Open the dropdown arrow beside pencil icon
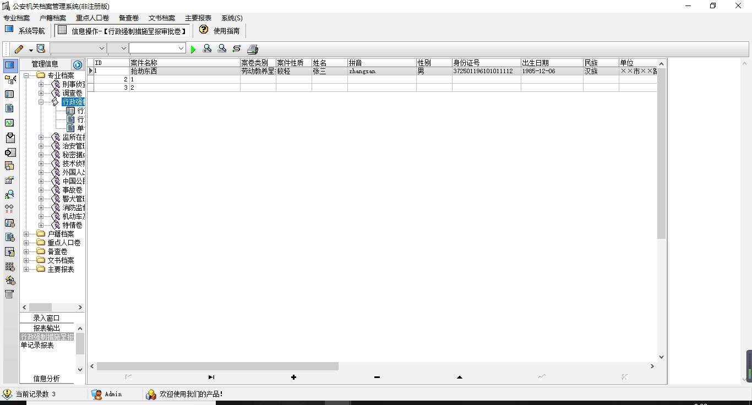This screenshot has width=752, height=405. click(31, 50)
